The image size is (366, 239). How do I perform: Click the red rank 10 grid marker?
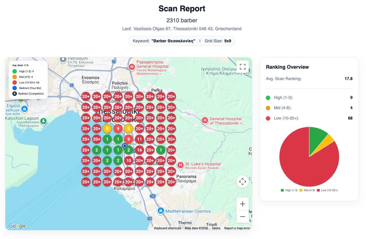tap(129, 161)
